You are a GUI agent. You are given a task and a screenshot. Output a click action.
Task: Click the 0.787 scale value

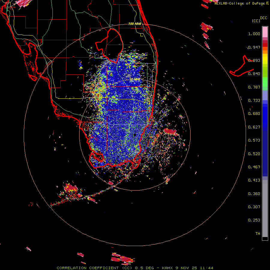[x=254, y=87]
